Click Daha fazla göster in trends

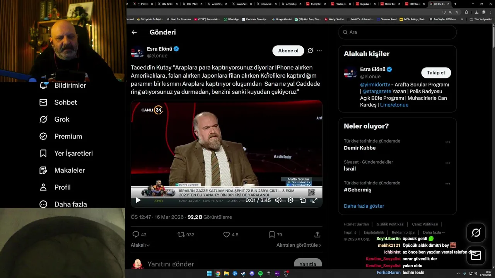pos(364,206)
